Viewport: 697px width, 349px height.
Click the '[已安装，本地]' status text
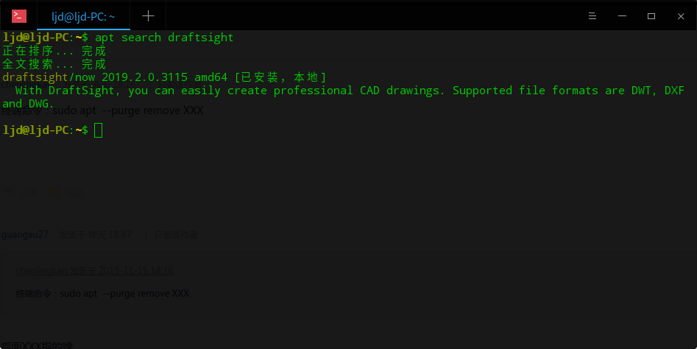[280, 77]
